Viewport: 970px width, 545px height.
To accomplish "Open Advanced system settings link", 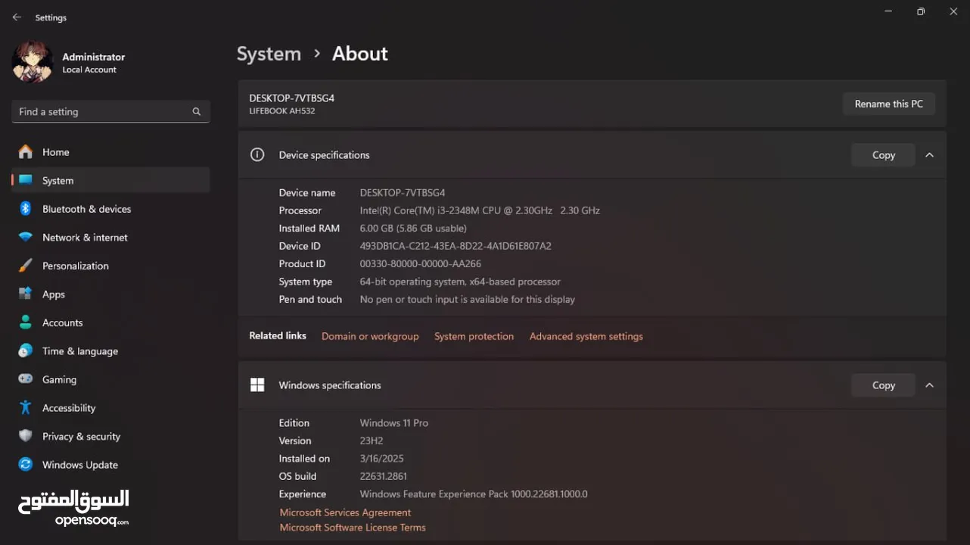I will [586, 336].
